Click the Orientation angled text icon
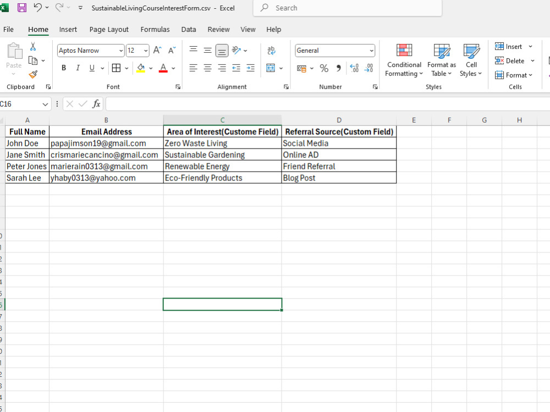The height and width of the screenshot is (412, 550). (237, 50)
